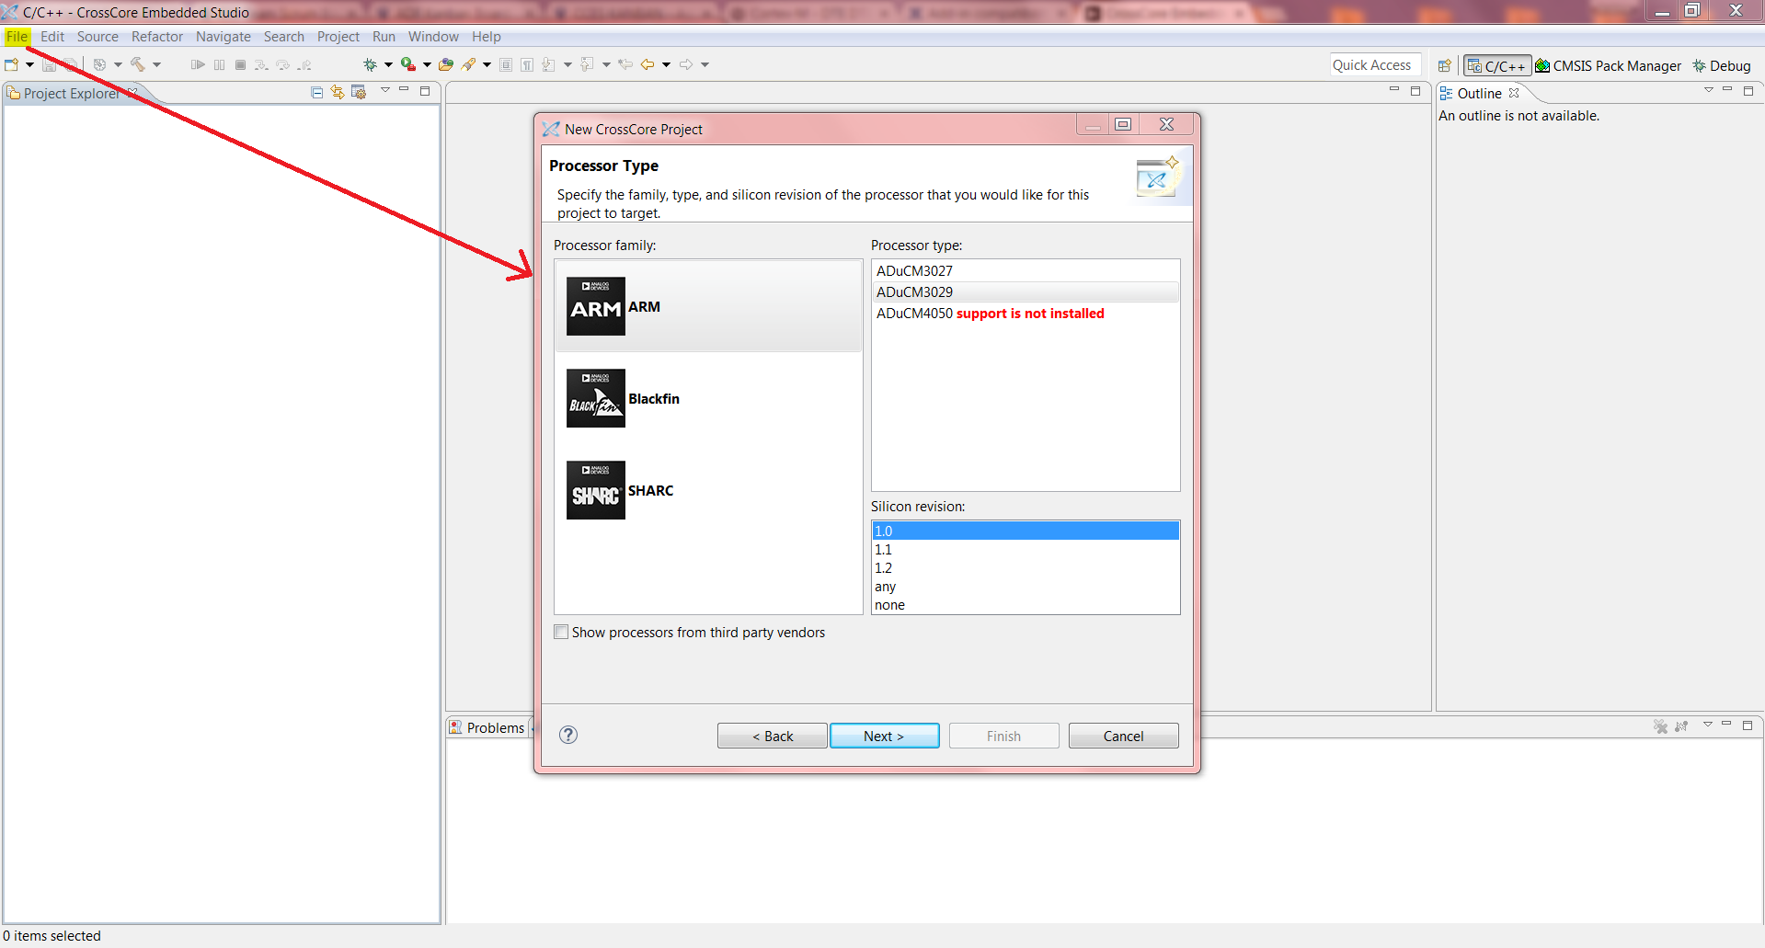This screenshot has height=948, width=1765.
Task: Click the Back navigation yellow arrow icon
Action: pyautogui.click(x=648, y=64)
